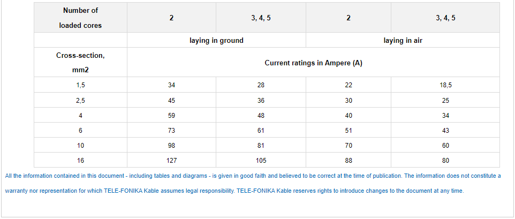Click the 60 current rating cell
The height and width of the screenshot is (219, 515).
(x=445, y=146)
